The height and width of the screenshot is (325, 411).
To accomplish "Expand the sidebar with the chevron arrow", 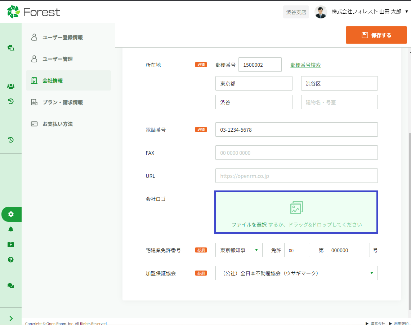I will 11,318.
